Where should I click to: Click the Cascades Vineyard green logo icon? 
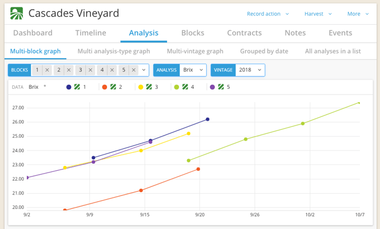[x=17, y=13]
